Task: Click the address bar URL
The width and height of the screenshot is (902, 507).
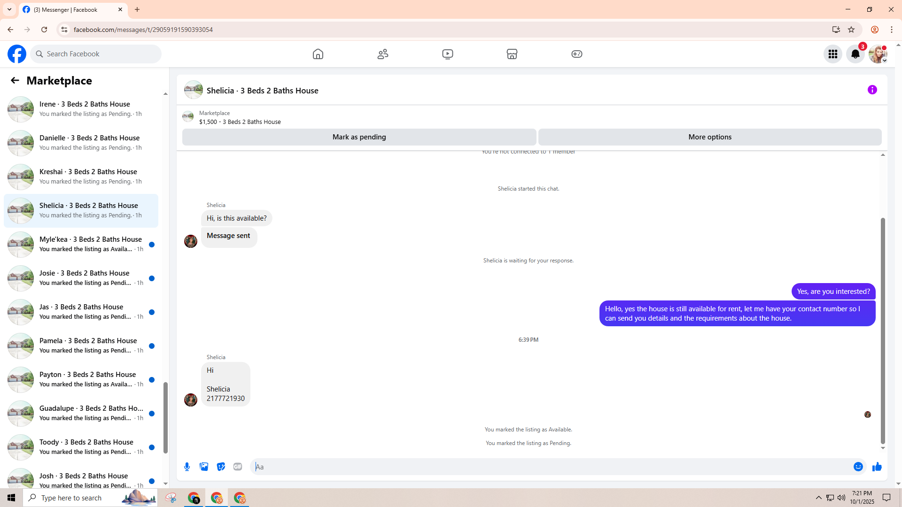Action: point(143,30)
